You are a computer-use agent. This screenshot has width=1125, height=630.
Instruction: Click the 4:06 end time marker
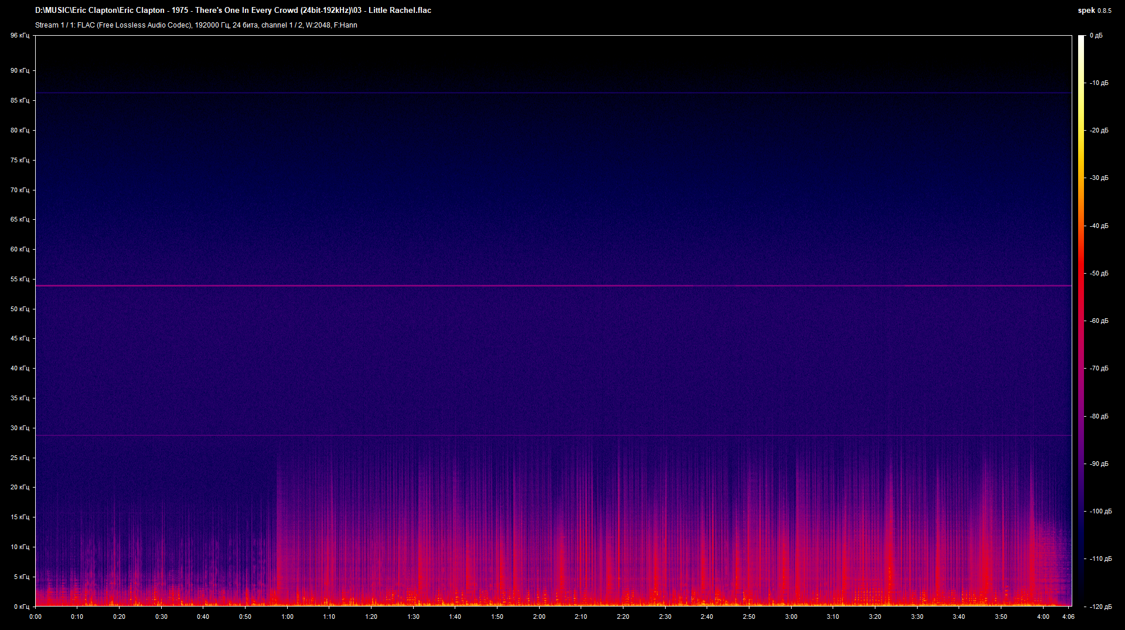click(x=1068, y=617)
